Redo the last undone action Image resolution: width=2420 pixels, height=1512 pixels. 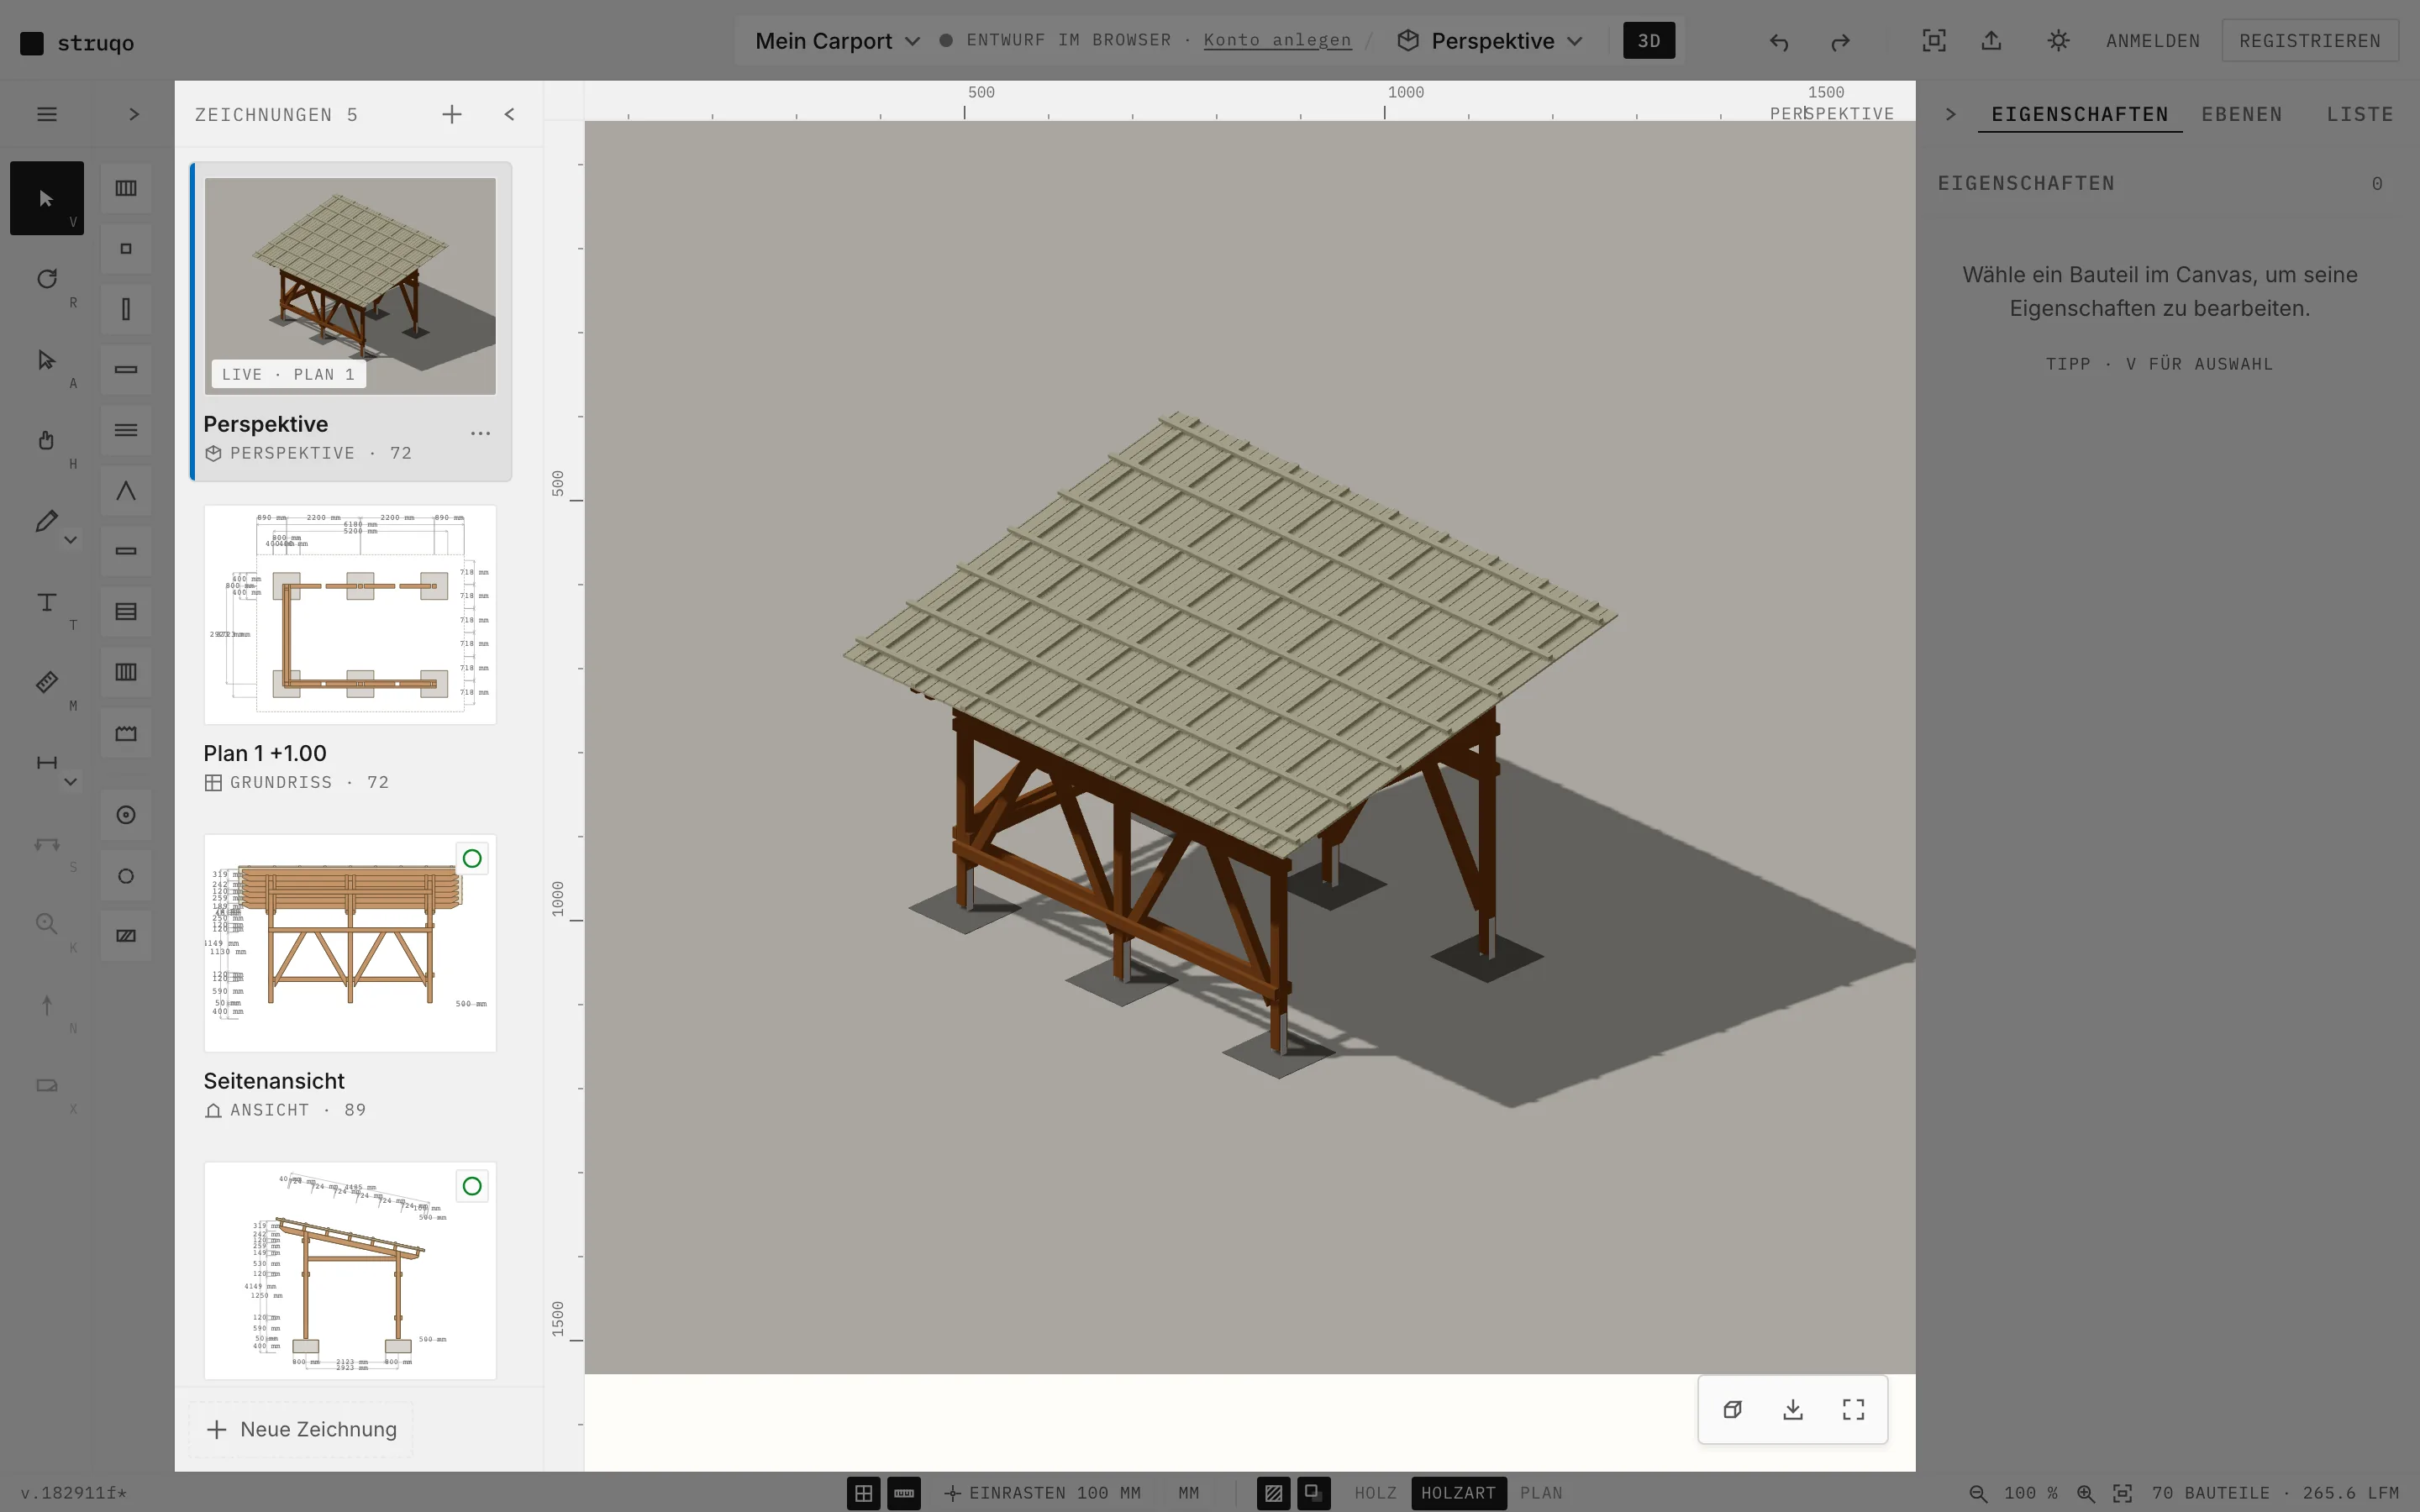tap(1840, 41)
